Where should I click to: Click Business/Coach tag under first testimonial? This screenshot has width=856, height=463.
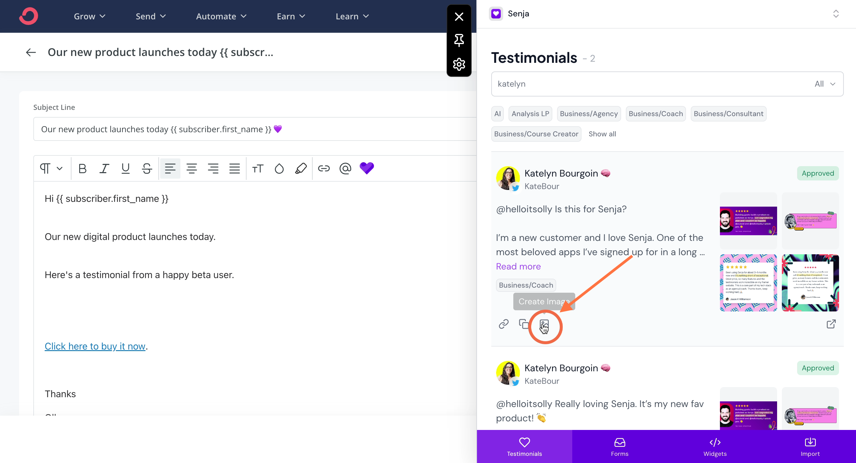pyautogui.click(x=526, y=285)
